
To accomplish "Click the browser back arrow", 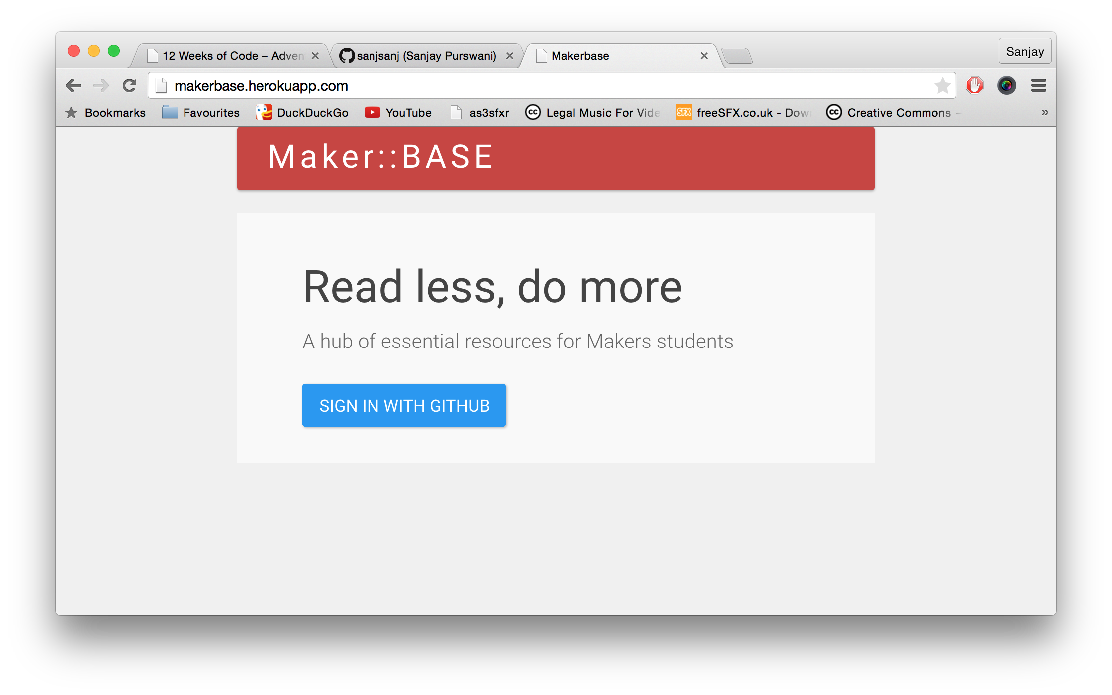I will point(73,86).
